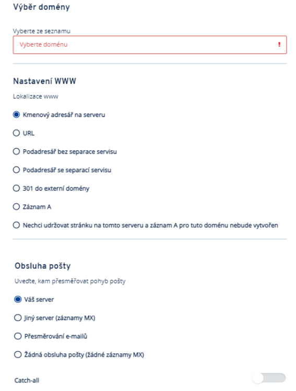Click the 'Výběr domény' heading

[41, 7]
